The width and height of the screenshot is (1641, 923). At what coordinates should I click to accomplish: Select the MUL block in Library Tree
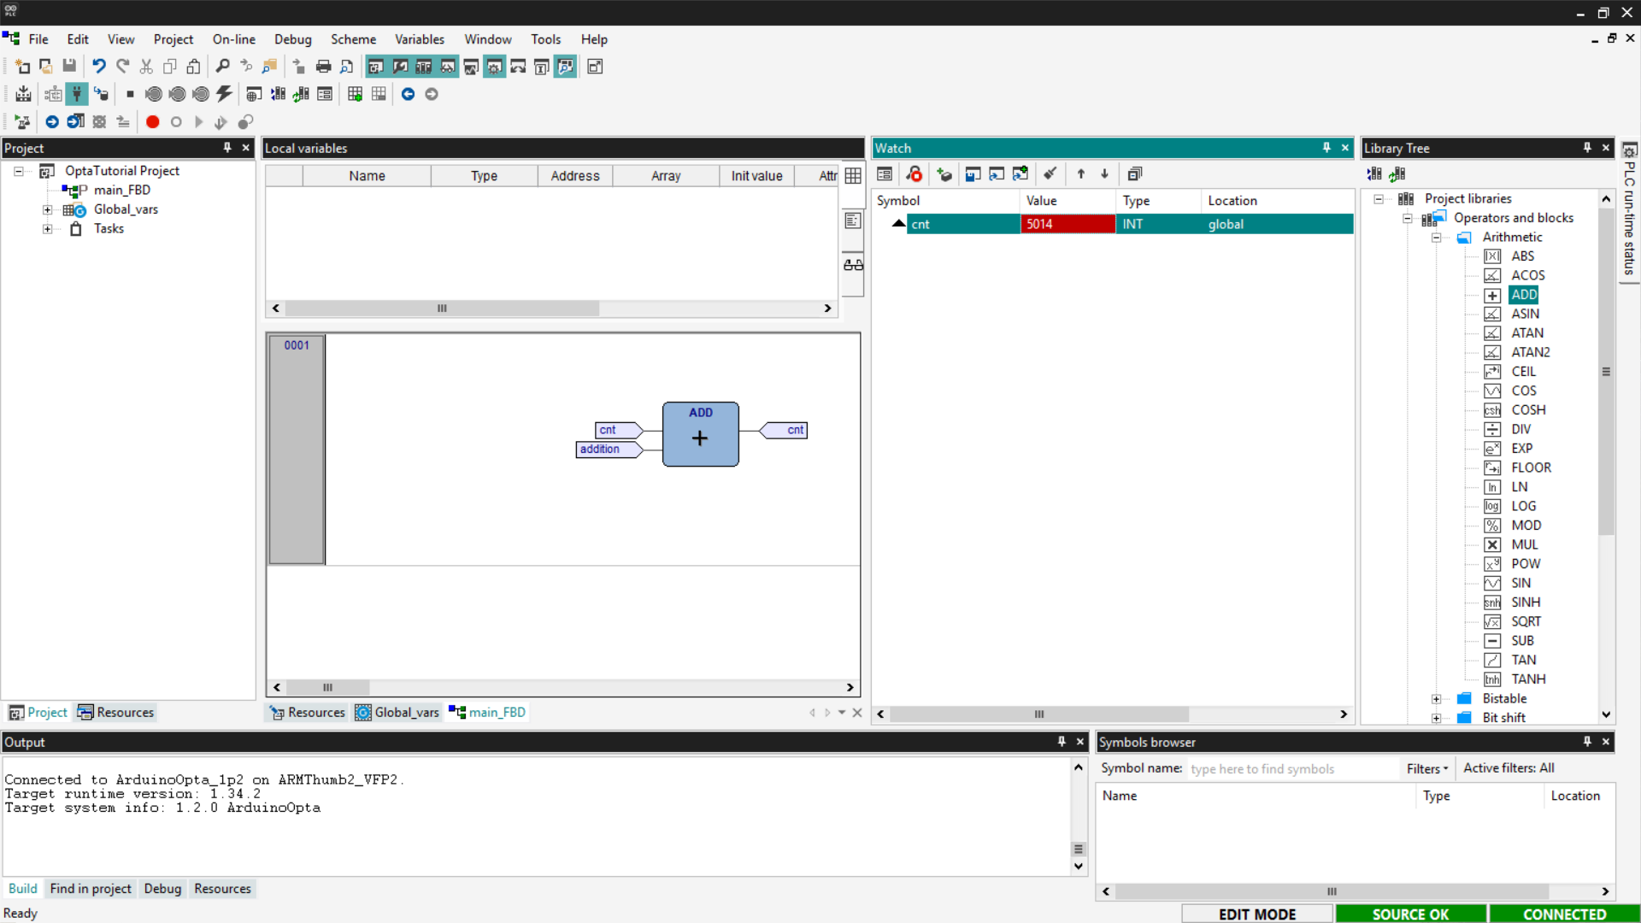coord(1524,545)
